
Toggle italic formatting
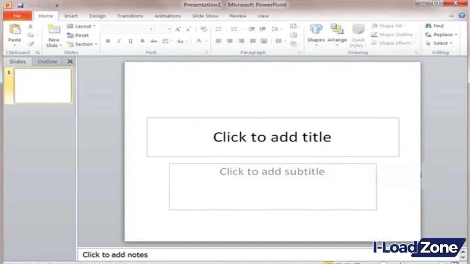[x=119, y=41]
